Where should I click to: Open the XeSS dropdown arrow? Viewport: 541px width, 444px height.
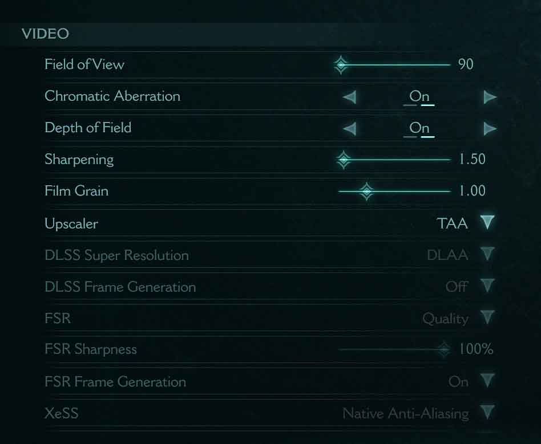(x=487, y=412)
